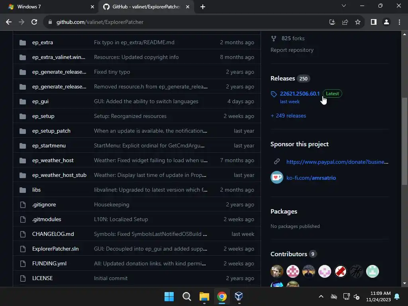This screenshot has width=408, height=306.
Task: Open the ep_extra_valinet.win... folder
Action: pyautogui.click(x=59, y=57)
